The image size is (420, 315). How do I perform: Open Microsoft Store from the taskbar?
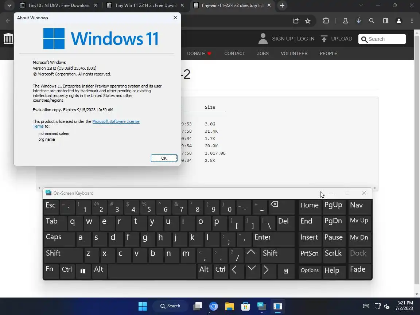click(x=245, y=306)
